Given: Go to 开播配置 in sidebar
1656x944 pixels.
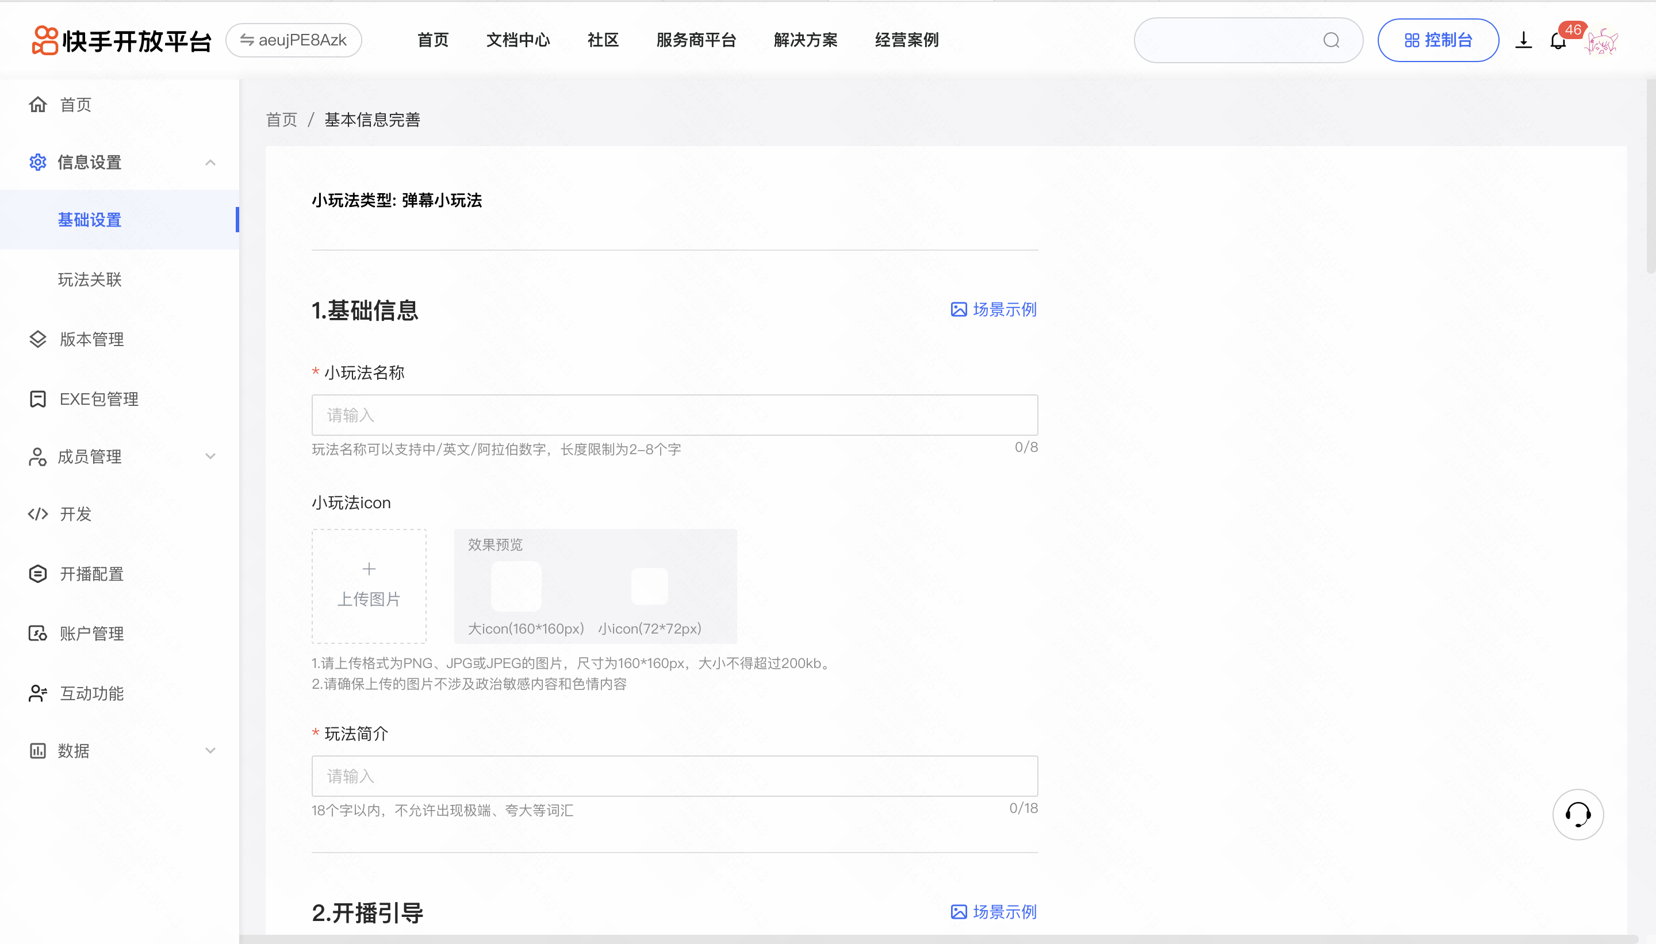Looking at the screenshot, I should pos(91,574).
